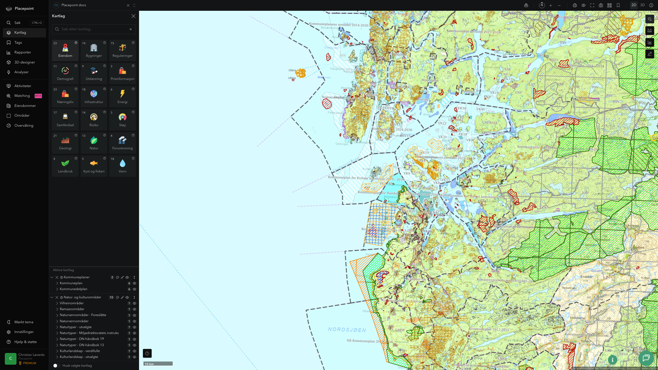Collapse the Natur- og kulturområder group
The width and height of the screenshot is (658, 370).
[52, 297]
